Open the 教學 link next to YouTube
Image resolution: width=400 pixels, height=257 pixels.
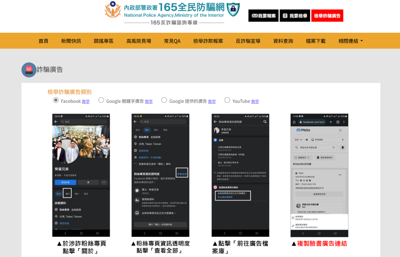pyautogui.click(x=255, y=101)
